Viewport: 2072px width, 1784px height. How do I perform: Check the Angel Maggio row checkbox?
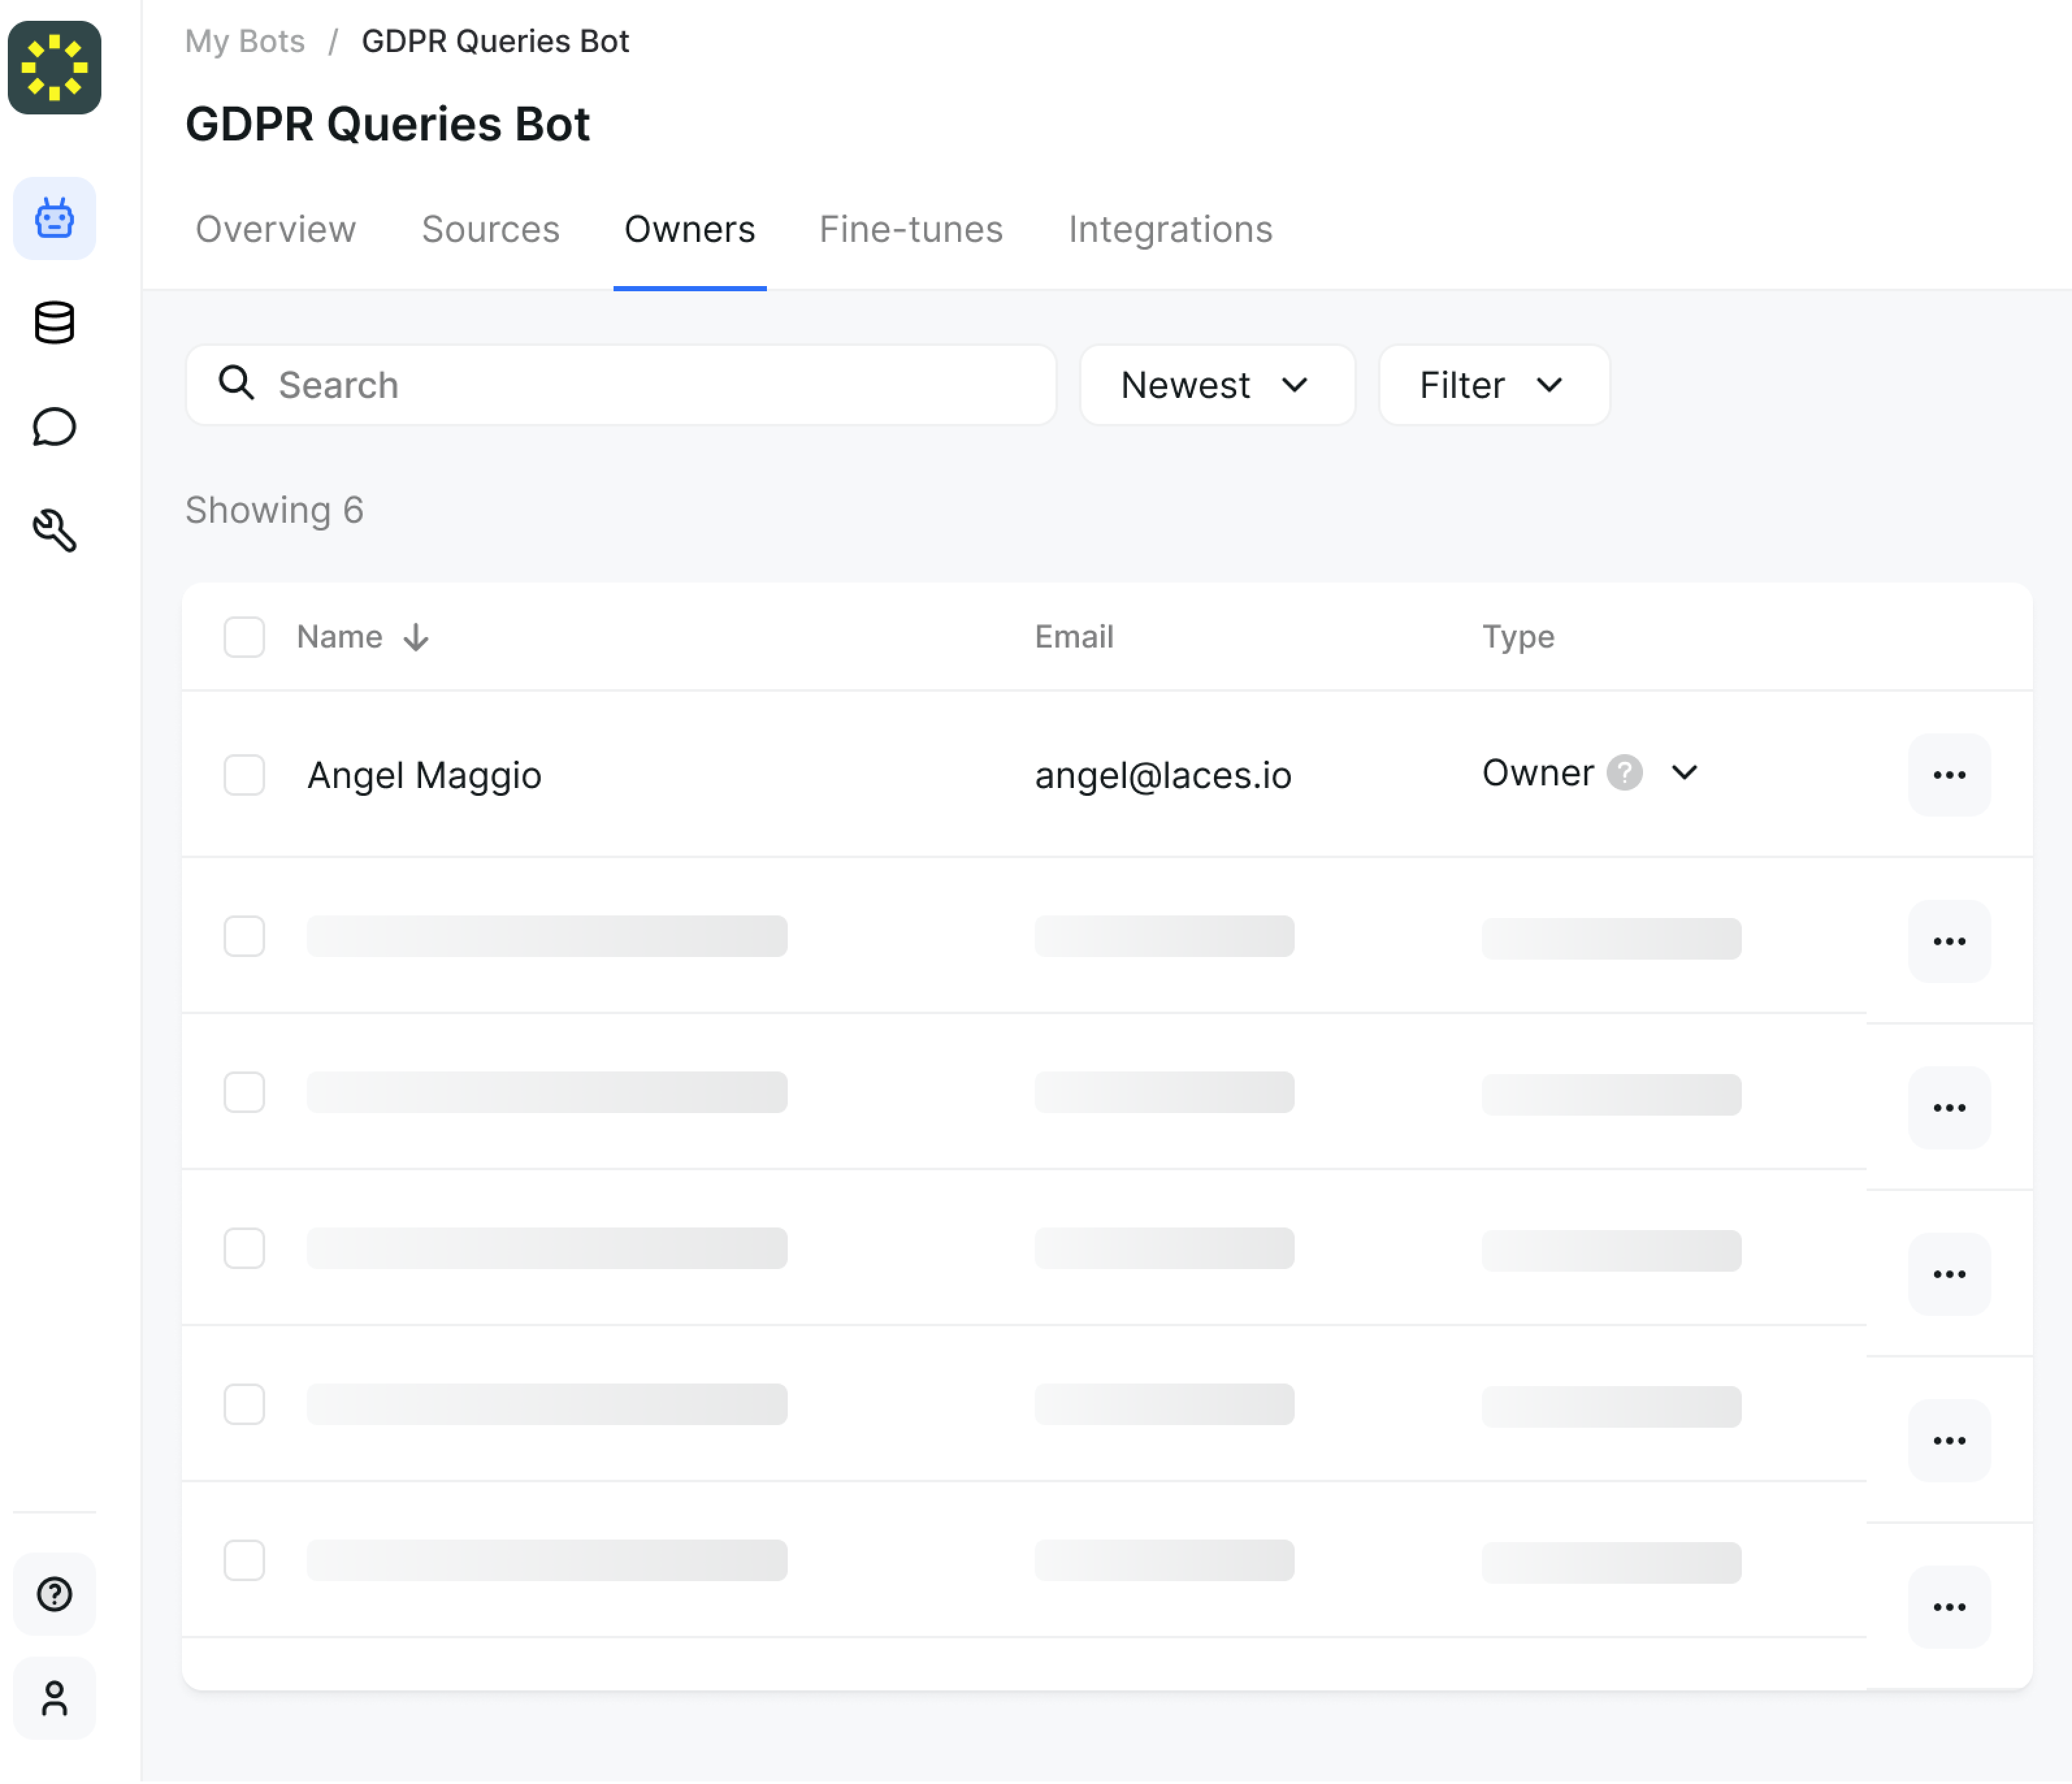click(244, 774)
